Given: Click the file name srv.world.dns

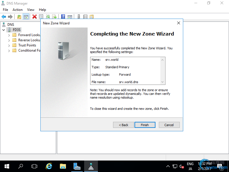Looking at the screenshot, I should click(129, 82).
